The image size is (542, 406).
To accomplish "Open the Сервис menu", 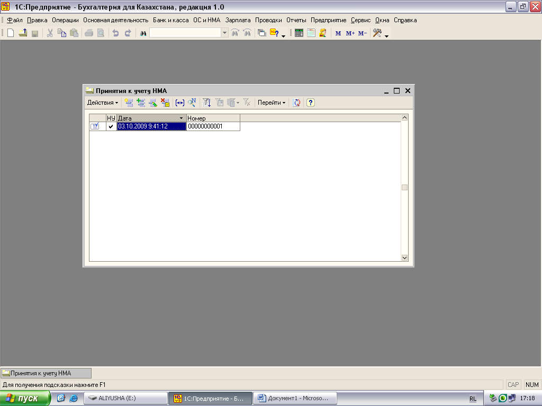I will [x=360, y=20].
